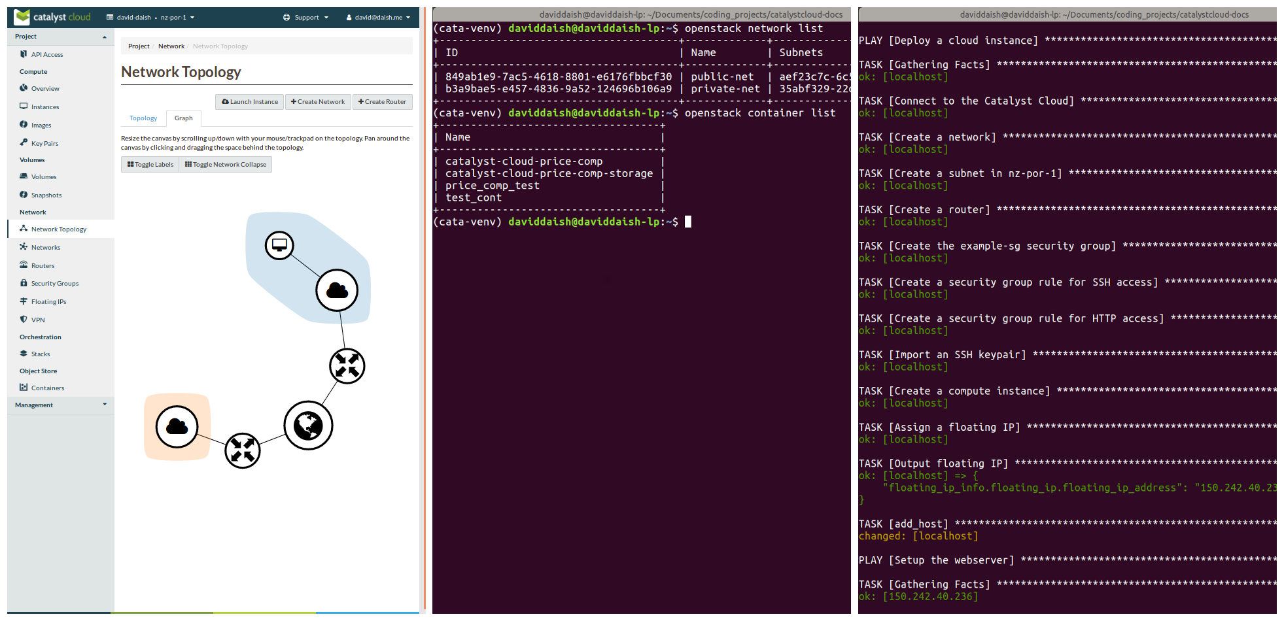Screen dimensions: 1284x621
Task: Open the david-daish nz-por-1 project dropdown
Action: (150, 18)
